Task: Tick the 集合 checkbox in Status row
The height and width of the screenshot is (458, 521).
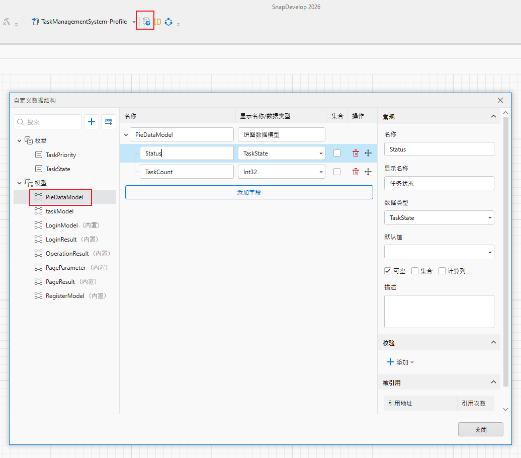Action: 337,153
